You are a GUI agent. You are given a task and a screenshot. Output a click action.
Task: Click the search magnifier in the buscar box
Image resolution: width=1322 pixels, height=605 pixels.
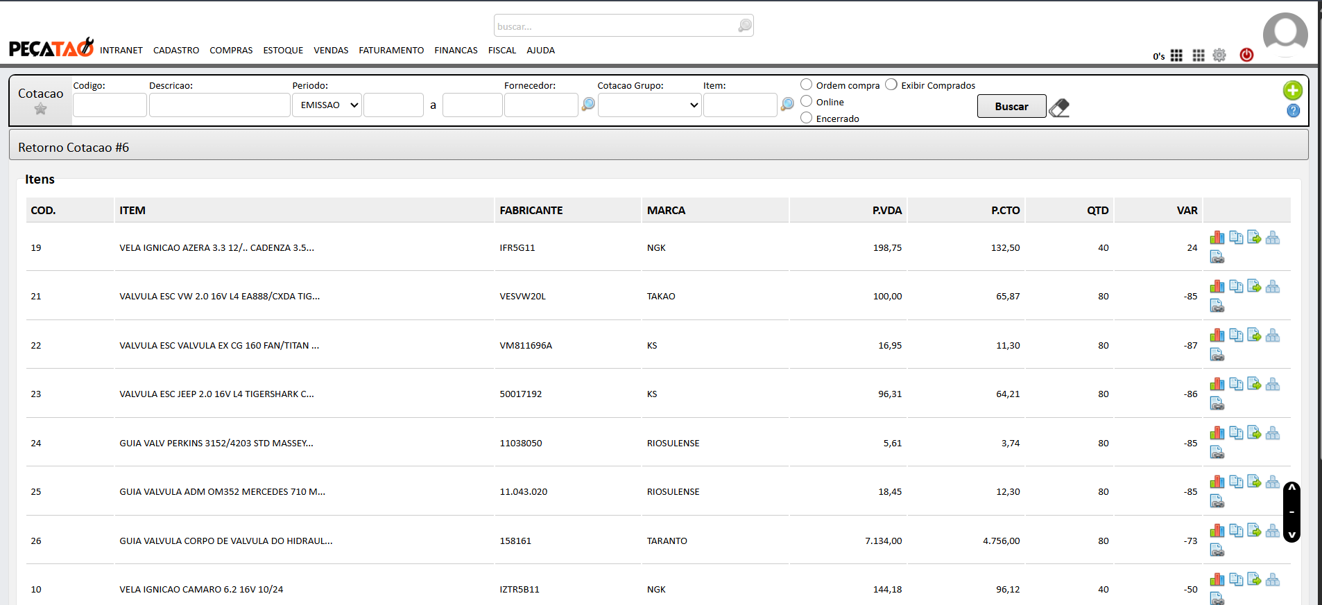click(744, 26)
